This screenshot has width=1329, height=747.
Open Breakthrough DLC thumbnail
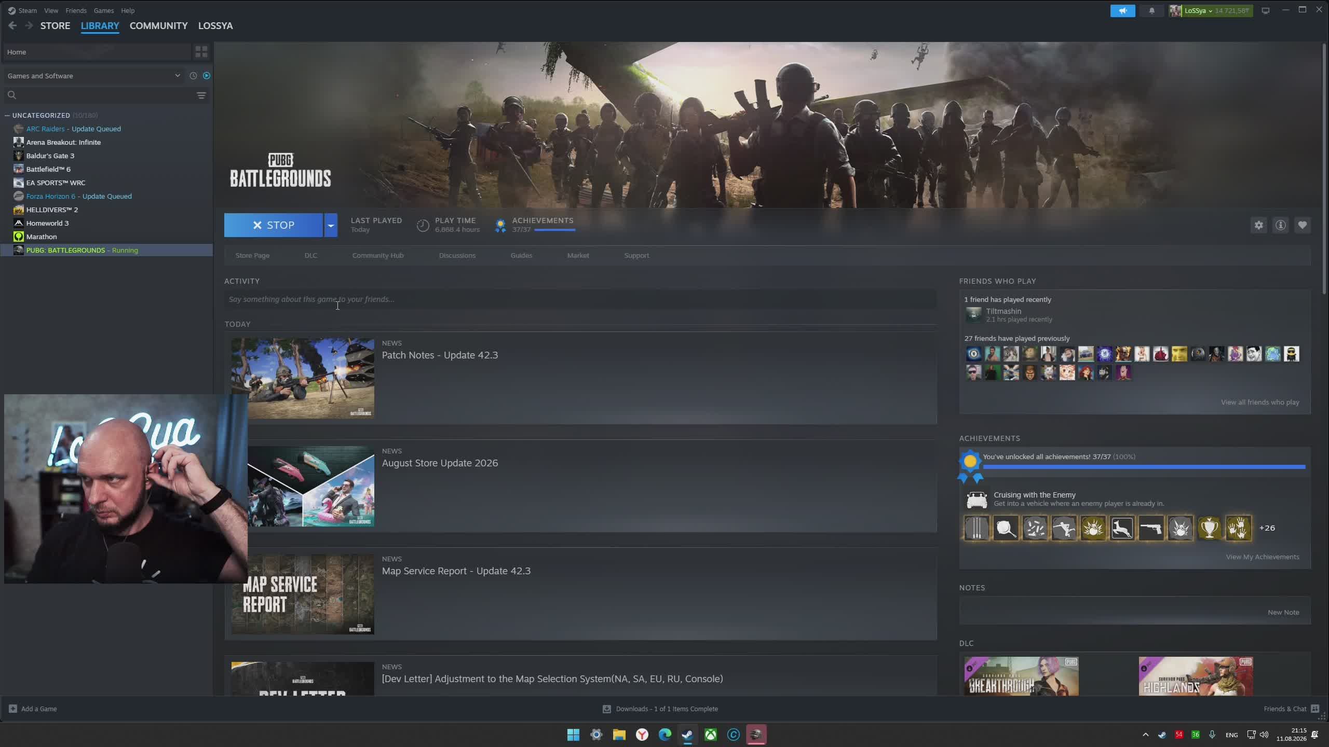point(1021,676)
